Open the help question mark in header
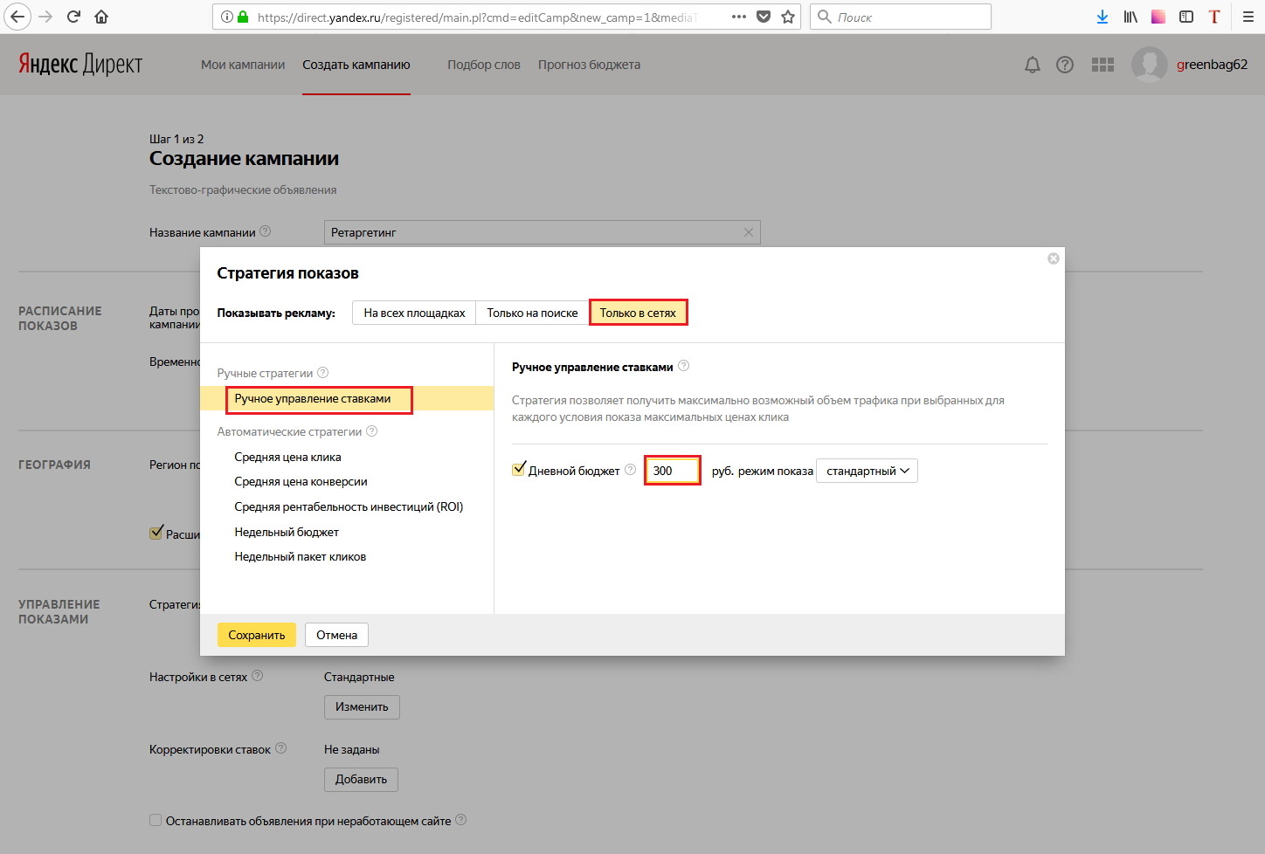Screen dimensions: 1265x854 (1065, 65)
